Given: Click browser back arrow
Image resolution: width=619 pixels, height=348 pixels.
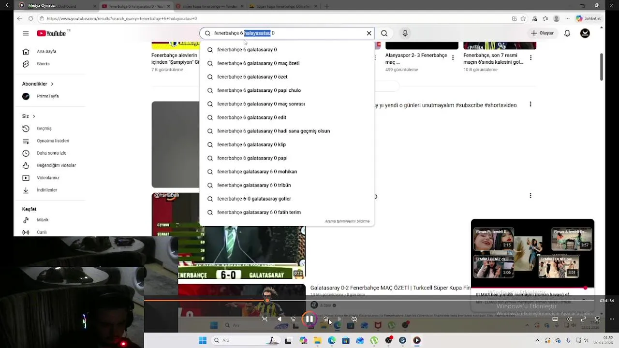Looking at the screenshot, I should point(19,18).
